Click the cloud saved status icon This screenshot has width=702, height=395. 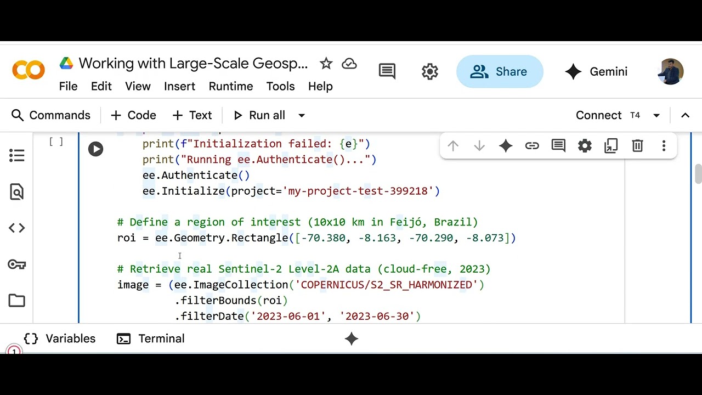(349, 64)
